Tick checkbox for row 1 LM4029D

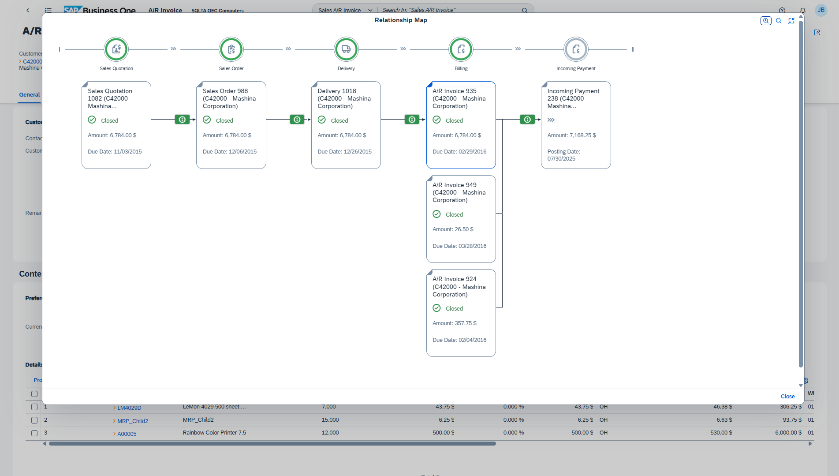[x=34, y=407]
